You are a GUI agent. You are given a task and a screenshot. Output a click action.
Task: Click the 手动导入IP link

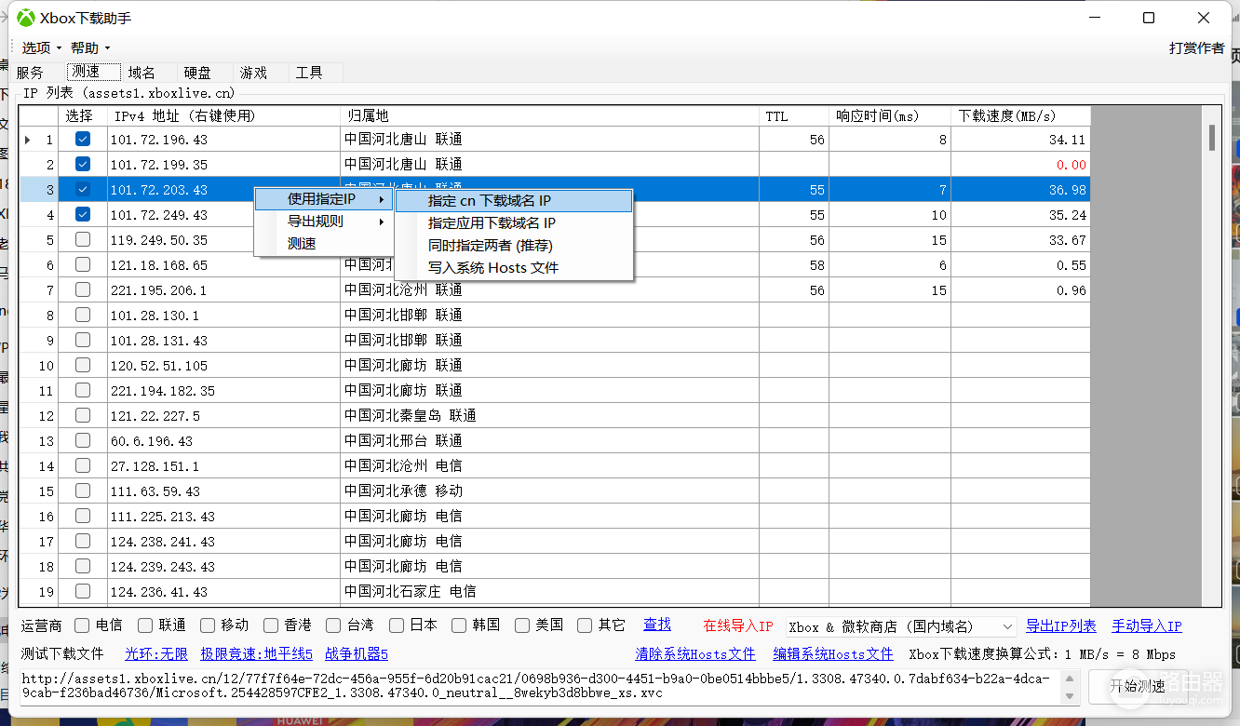point(1147,625)
